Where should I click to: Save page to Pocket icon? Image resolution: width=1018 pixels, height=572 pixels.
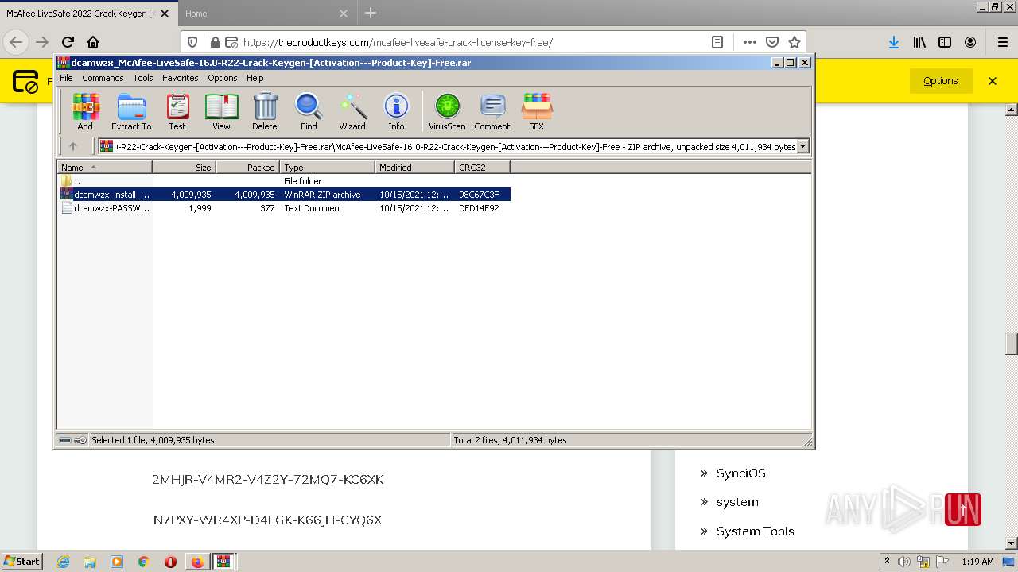(x=772, y=42)
